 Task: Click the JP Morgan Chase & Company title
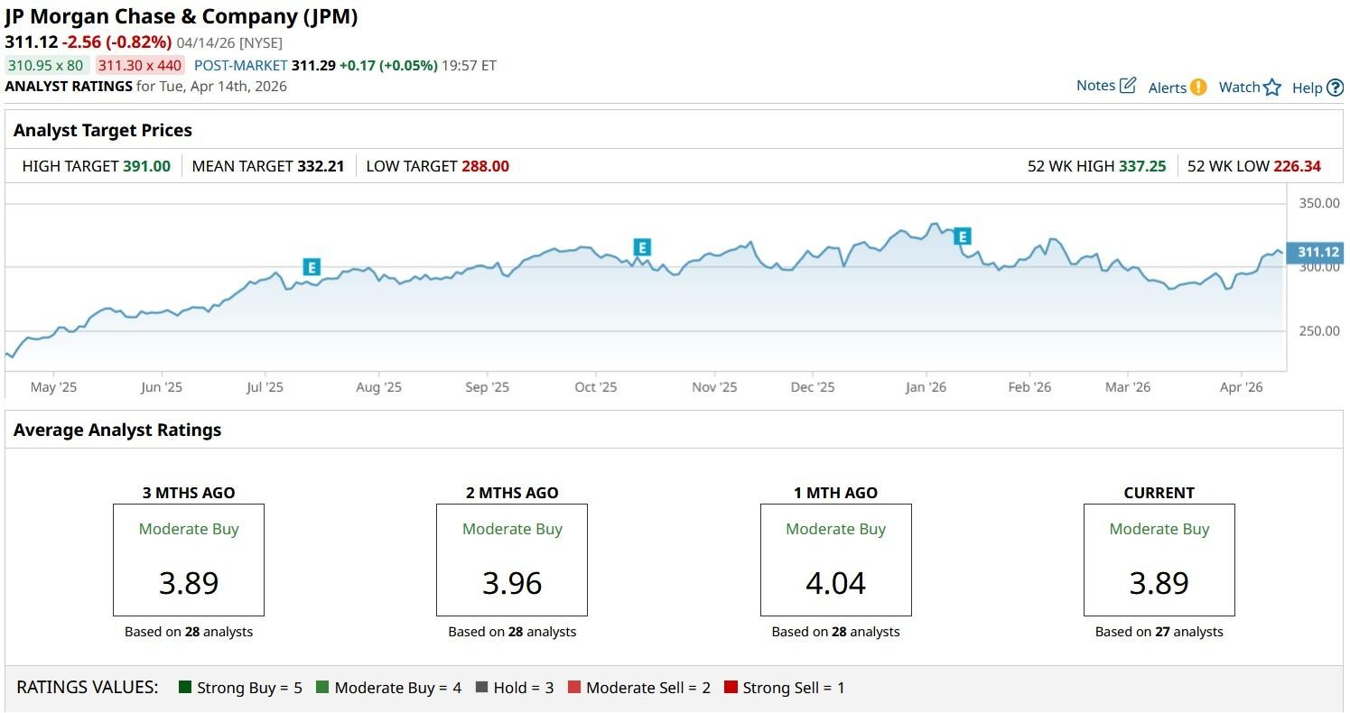(182, 17)
